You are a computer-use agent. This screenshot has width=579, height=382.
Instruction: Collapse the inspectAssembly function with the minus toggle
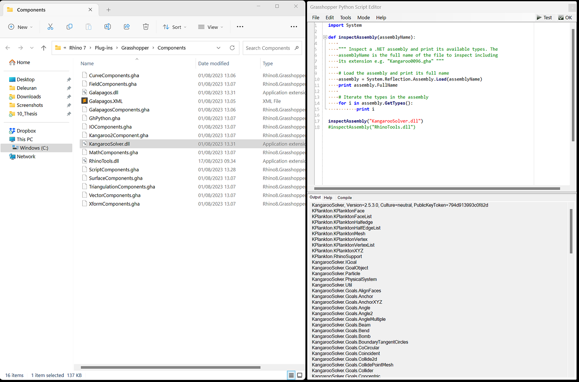(325, 37)
